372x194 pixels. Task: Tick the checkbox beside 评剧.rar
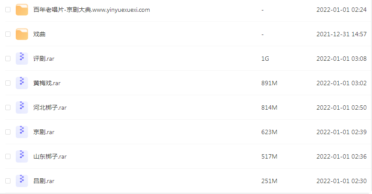[x=8, y=59]
